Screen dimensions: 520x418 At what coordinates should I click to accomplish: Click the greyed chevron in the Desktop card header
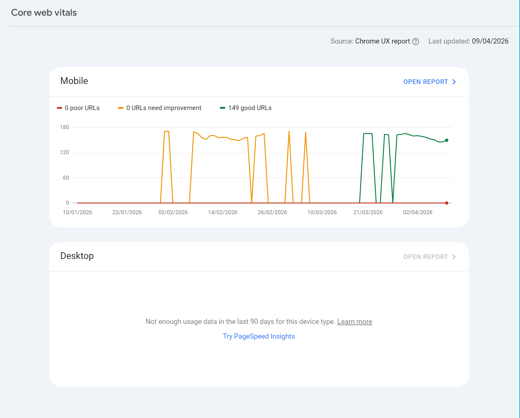coord(454,257)
